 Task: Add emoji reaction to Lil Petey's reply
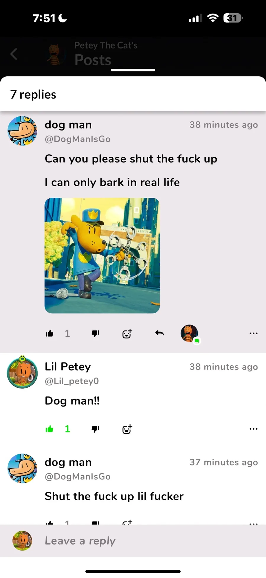coord(127,429)
